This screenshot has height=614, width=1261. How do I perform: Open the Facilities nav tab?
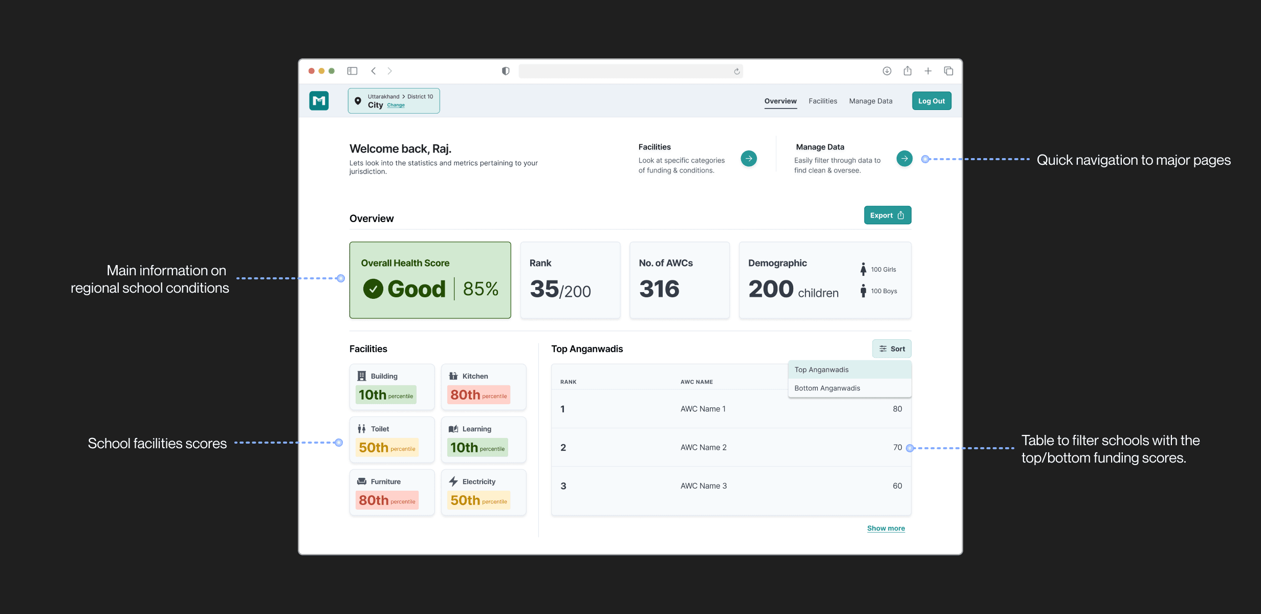[x=823, y=101]
